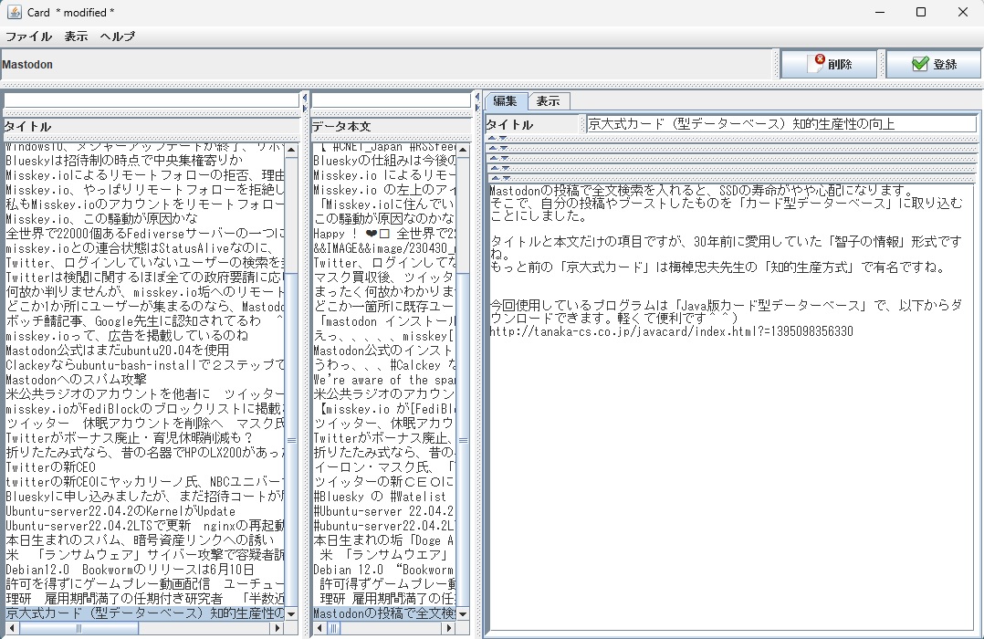Click the down arrow of the title list scrollbar
This screenshot has width=984, height=639.
coord(291,613)
